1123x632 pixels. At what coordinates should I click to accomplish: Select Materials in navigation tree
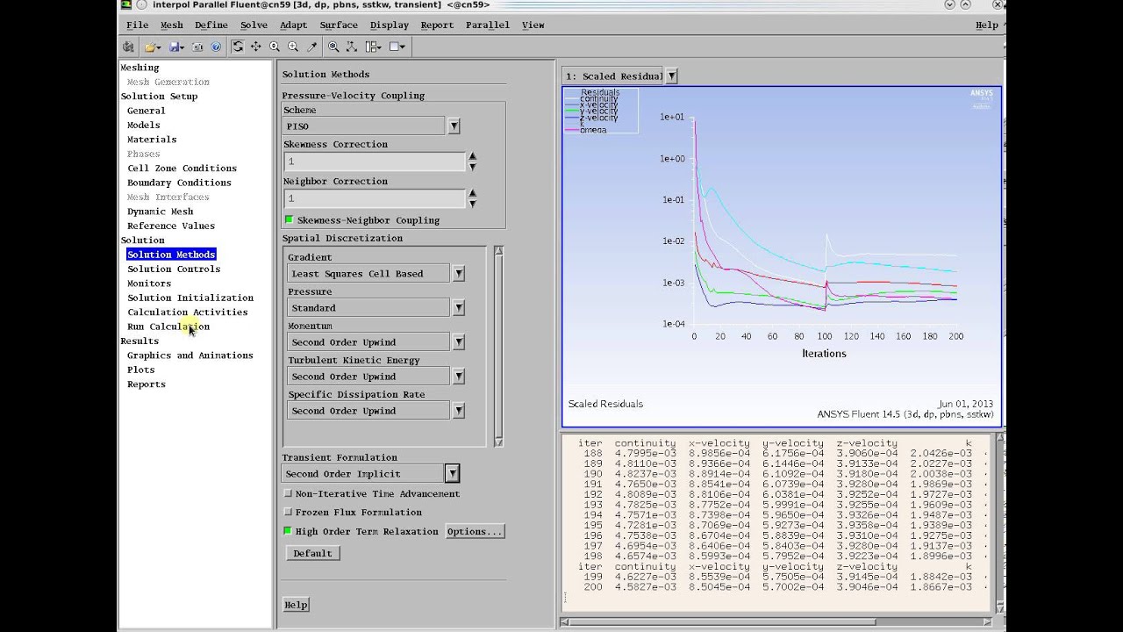pos(152,139)
